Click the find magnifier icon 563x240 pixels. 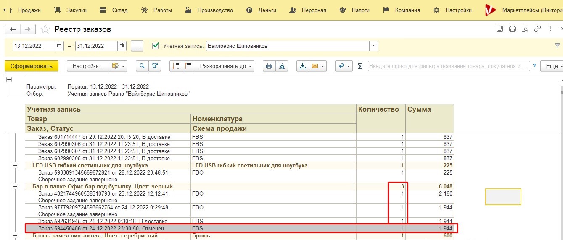coord(142,66)
